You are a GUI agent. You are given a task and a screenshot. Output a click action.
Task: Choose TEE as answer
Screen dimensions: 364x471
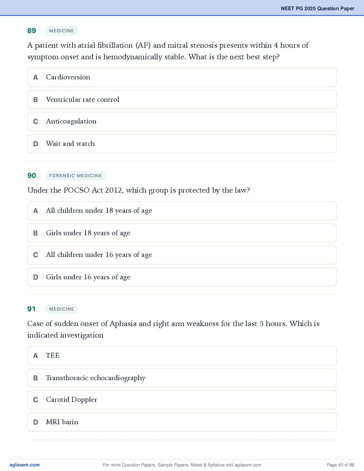[x=182, y=356]
